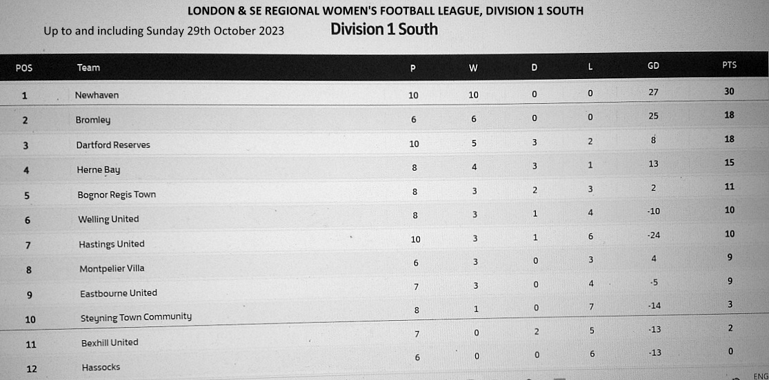Click on Montpelier Villa

tap(112, 268)
